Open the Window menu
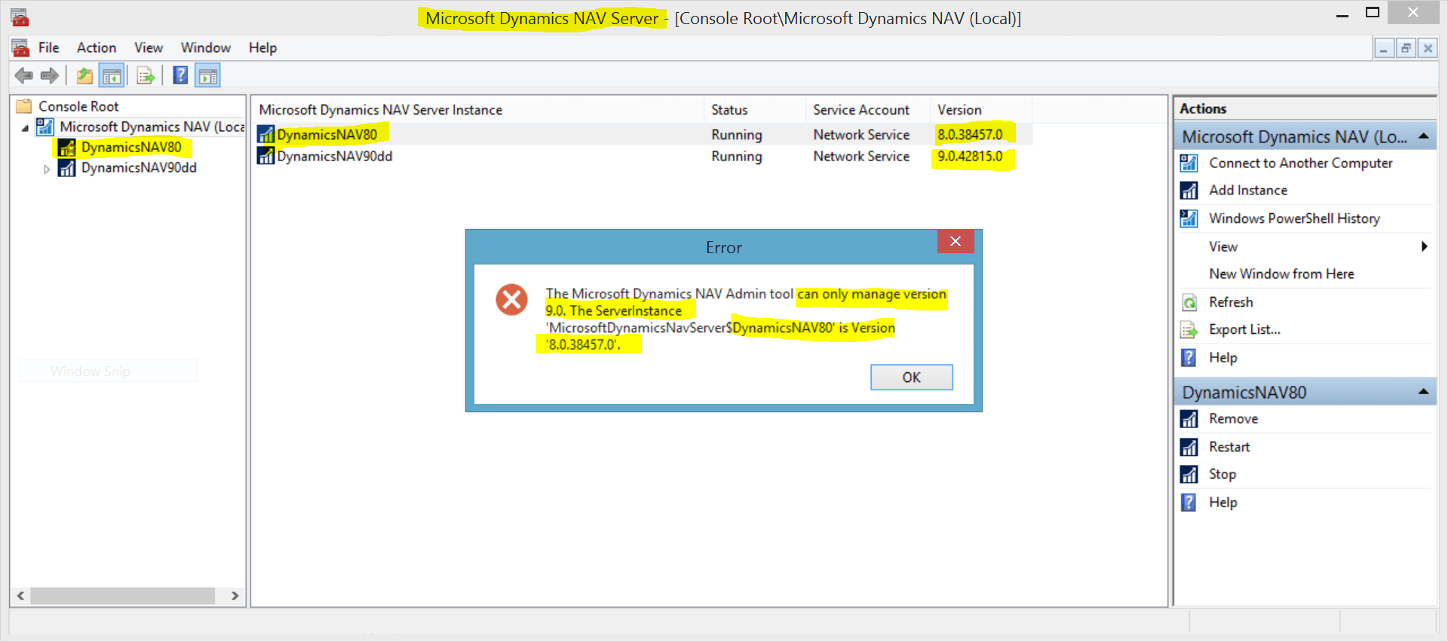 (205, 47)
